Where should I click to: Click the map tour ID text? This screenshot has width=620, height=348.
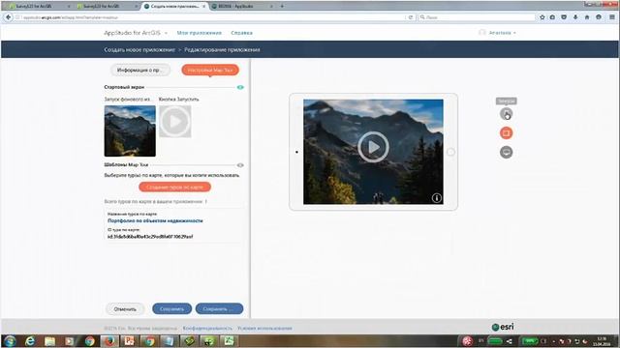click(150, 237)
